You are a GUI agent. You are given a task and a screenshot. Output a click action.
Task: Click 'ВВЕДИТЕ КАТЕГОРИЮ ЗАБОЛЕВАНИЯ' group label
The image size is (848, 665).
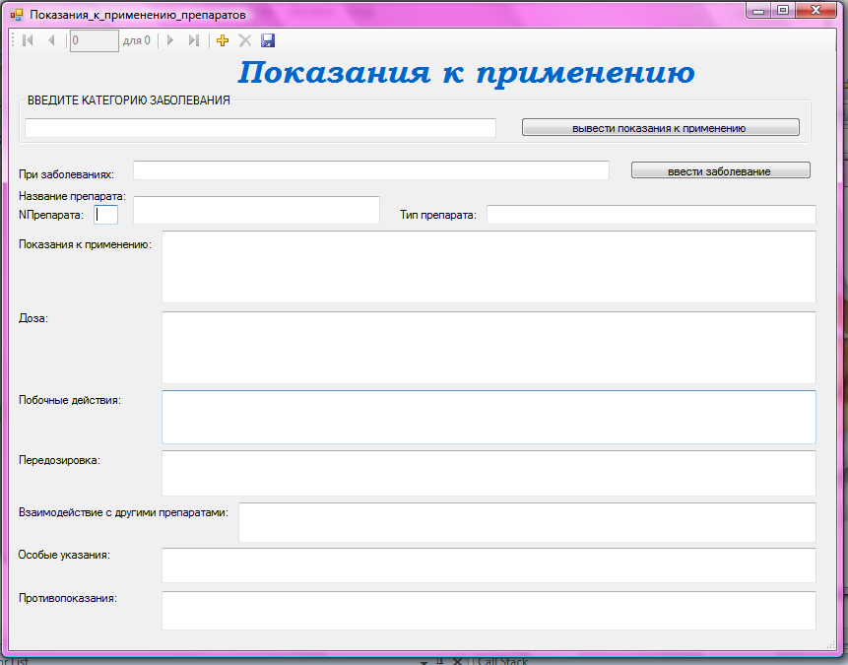point(129,100)
